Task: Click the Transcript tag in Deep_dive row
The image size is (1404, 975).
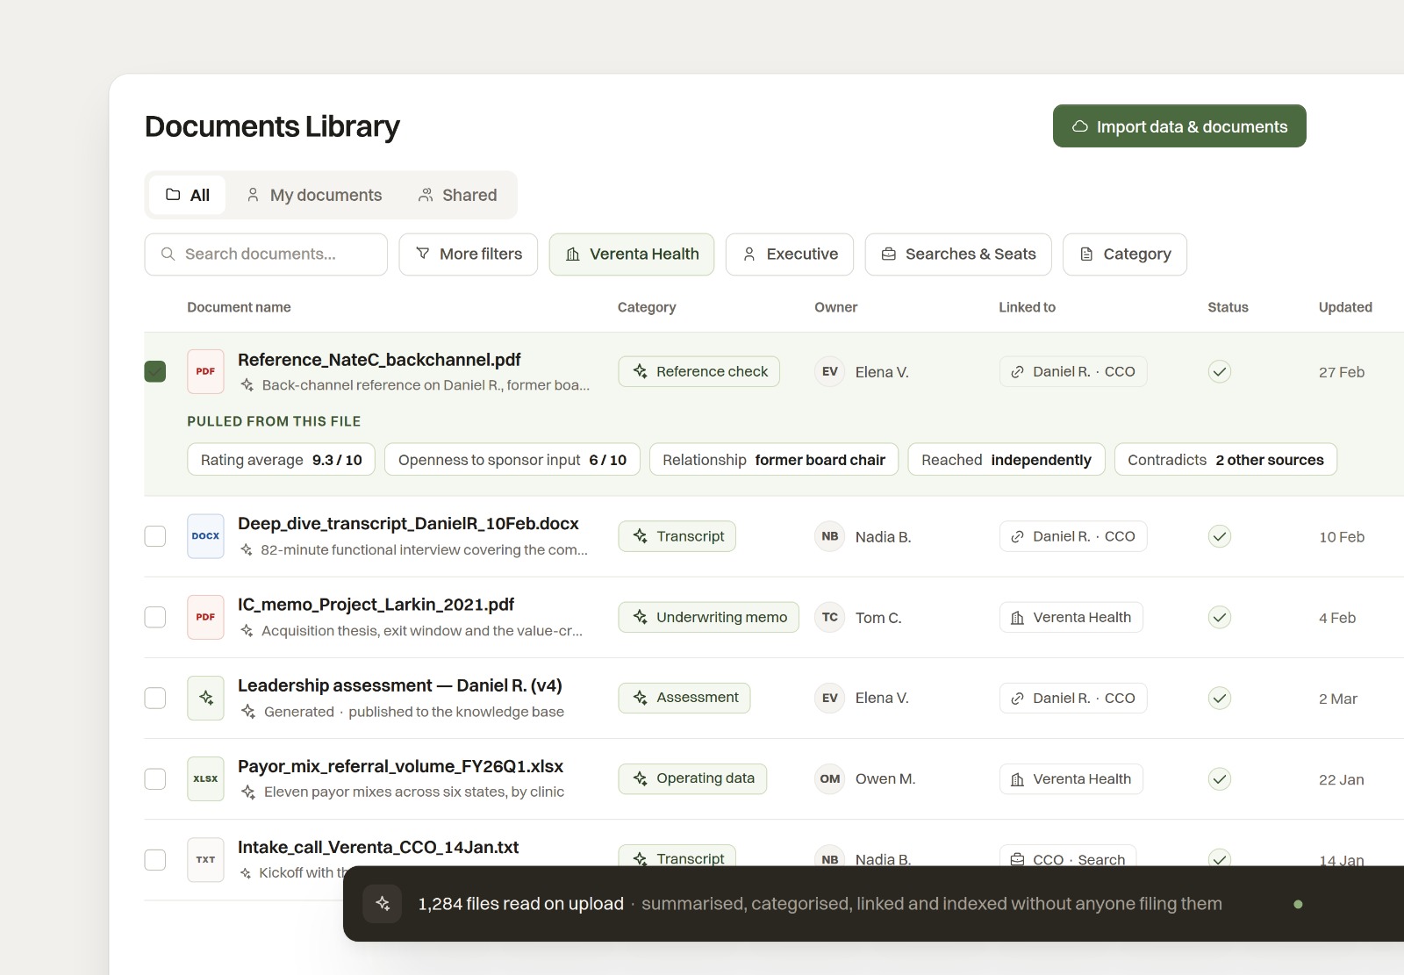Action: click(677, 536)
